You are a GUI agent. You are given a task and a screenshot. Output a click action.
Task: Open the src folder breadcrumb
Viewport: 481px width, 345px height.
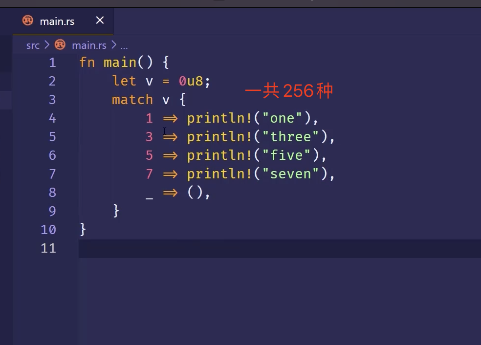[33, 45]
